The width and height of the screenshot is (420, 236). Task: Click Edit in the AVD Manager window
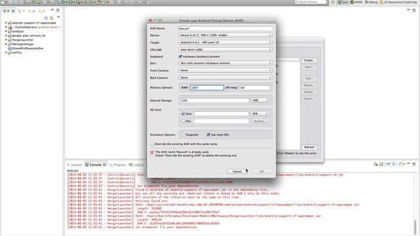tap(309, 79)
